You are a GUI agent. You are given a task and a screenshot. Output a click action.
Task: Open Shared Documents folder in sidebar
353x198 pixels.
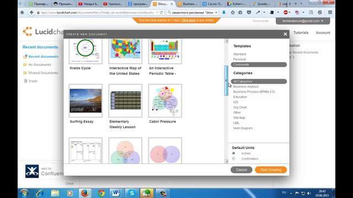pyautogui.click(x=43, y=73)
